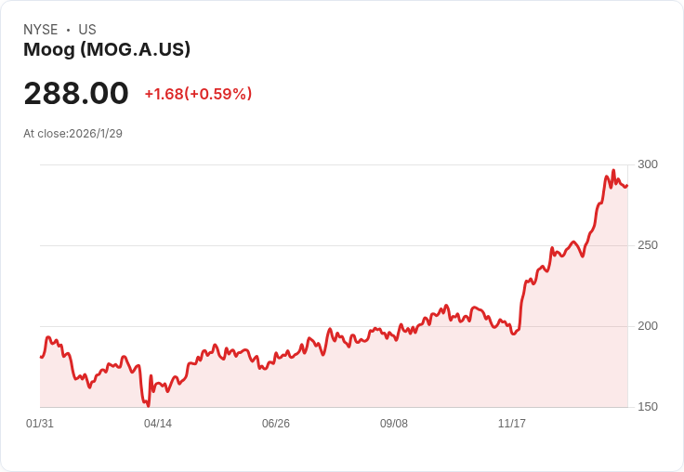Click the Moog (MOG.A.US) stock title
The image size is (684, 472).
[x=107, y=50]
